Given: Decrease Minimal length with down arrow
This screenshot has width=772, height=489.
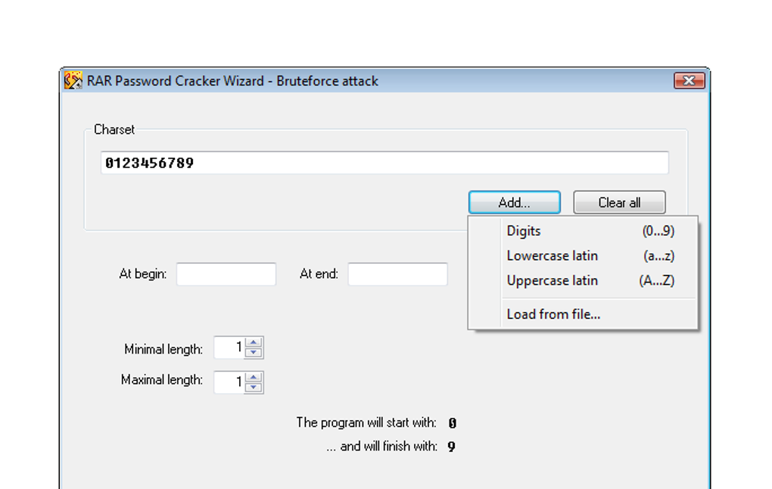Looking at the screenshot, I should [254, 353].
